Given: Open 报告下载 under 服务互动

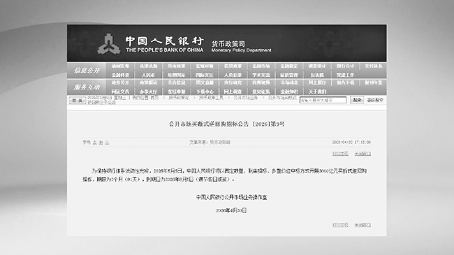Looking at the screenshot, I should click(x=345, y=82).
